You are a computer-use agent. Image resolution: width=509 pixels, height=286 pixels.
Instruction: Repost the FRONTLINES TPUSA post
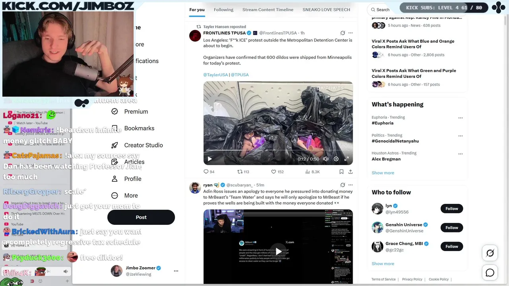(243, 172)
